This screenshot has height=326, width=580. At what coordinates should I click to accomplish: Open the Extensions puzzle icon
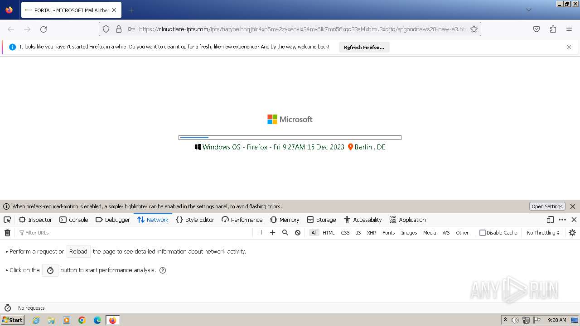pos(553,29)
